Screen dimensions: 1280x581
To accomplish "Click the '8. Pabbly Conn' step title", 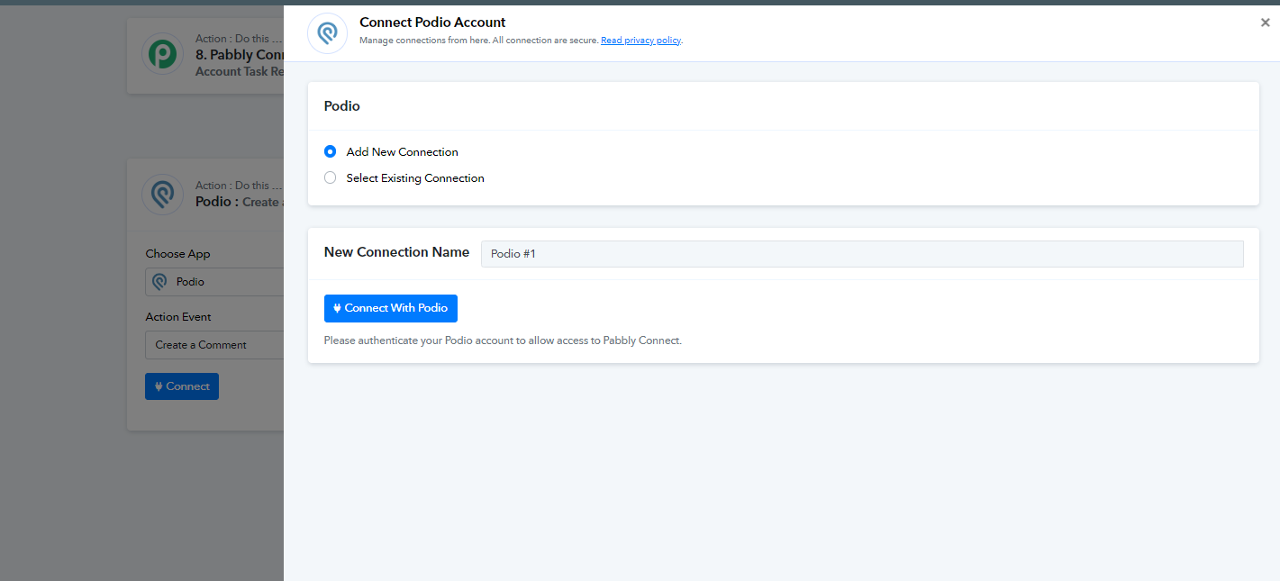I will (x=240, y=55).
